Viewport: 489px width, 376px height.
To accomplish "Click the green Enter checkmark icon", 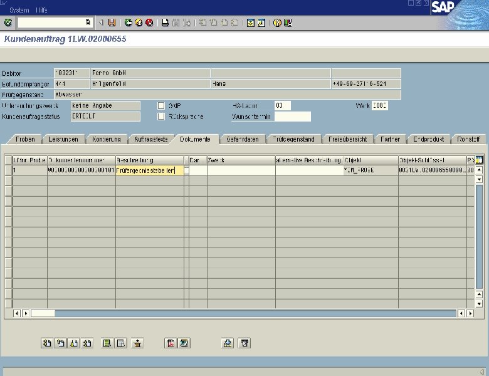I will (8, 23).
